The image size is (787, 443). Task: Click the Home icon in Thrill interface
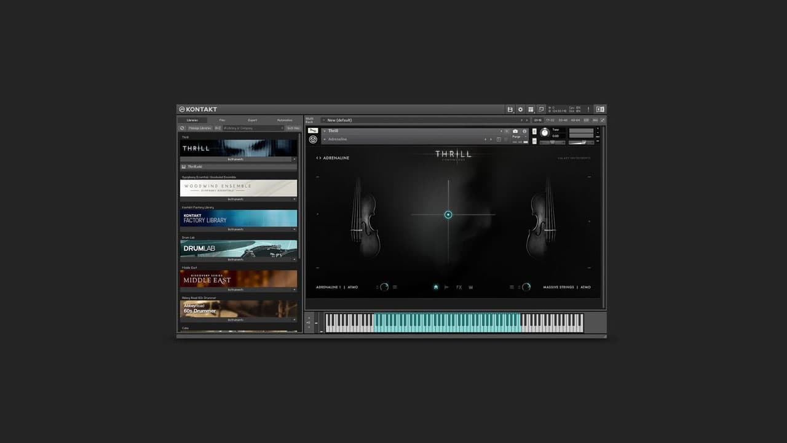[437, 287]
